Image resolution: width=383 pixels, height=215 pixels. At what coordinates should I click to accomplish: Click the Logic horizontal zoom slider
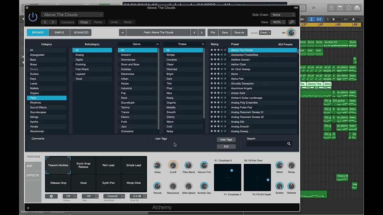coord(353,19)
